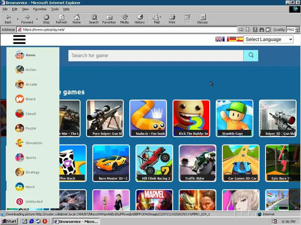301x225 pixels.
Task: Open the Traffic Rider game thumbnail
Action: [x=197, y=163]
